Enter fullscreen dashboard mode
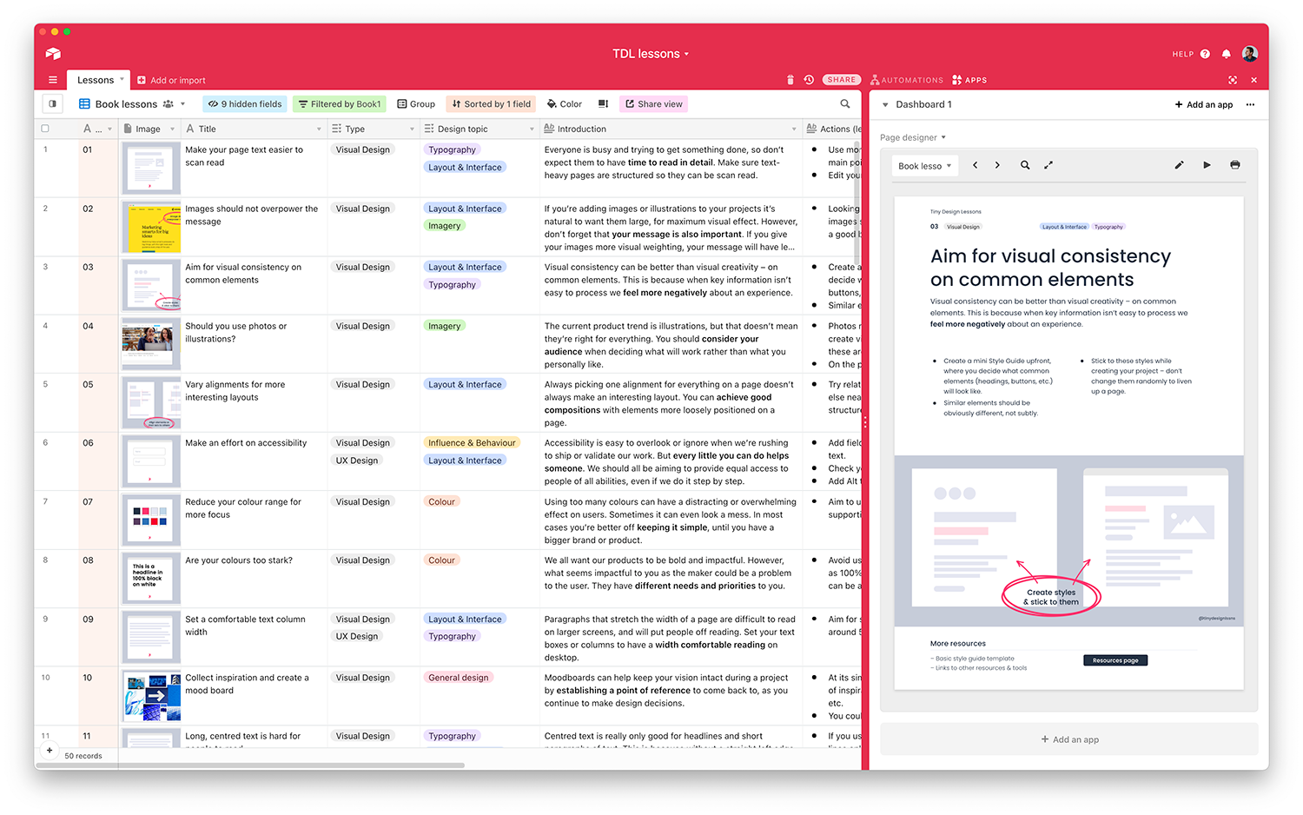The height and width of the screenshot is (815, 1303). coord(1233,80)
